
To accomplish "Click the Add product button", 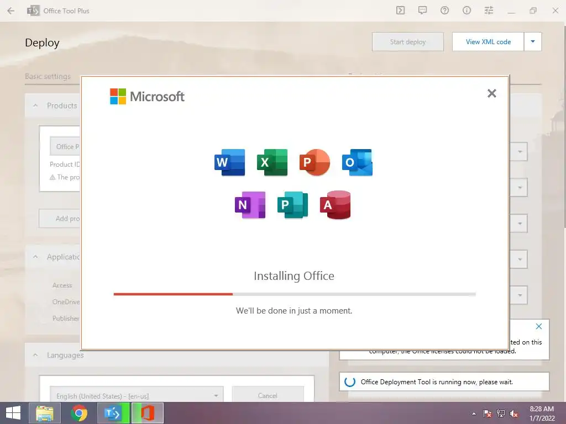I will pos(60,219).
